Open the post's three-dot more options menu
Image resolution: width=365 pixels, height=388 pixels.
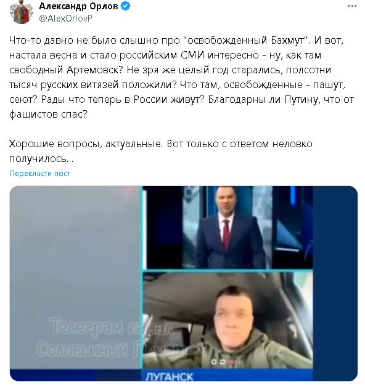(352, 6)
